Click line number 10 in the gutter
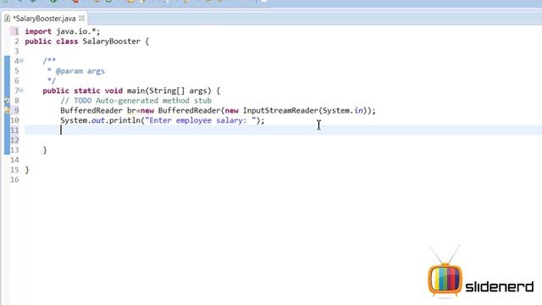Screen dimensions: 542x305 pos(14,120)
